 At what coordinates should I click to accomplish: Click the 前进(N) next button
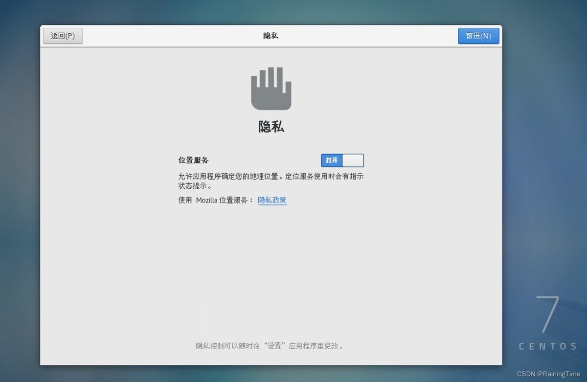tap(478, 36)
